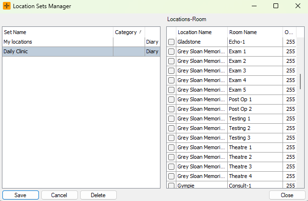Check the Testing 3 checkbox

(x=171, y=138)
